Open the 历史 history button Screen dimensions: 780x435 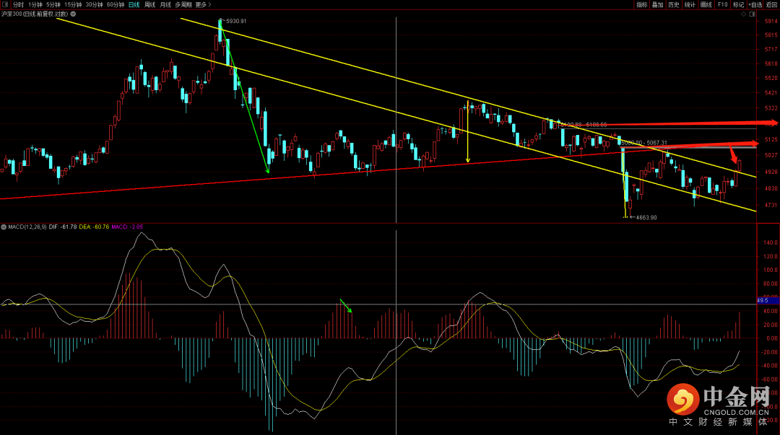[x=674, y=4]
